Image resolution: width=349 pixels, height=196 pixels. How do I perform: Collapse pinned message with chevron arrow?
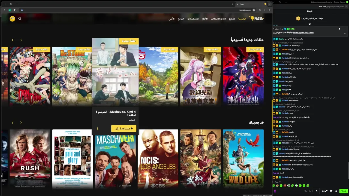345,33
